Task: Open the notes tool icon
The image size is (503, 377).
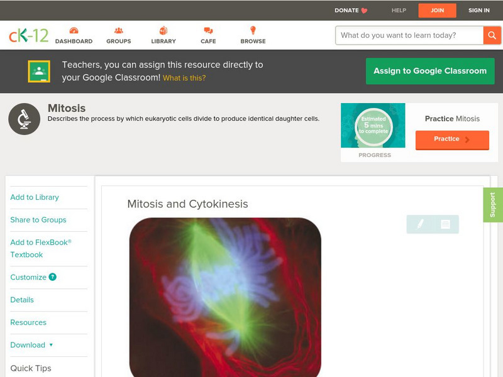Action: point(445,224)
